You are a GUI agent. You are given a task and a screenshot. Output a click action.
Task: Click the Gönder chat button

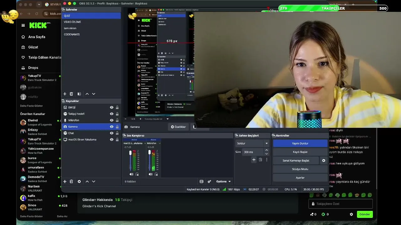click(365, 214)
